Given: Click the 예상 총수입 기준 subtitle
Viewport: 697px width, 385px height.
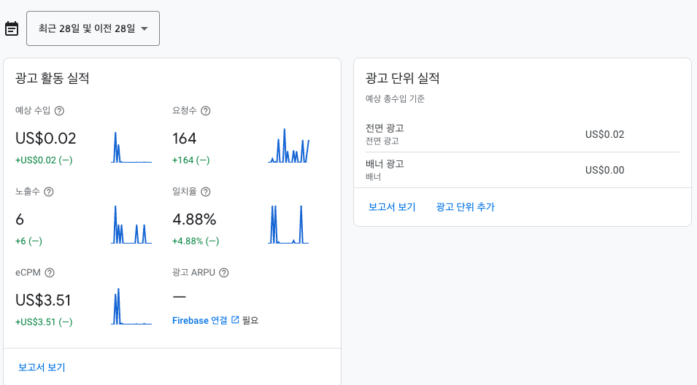Looking at the screenshot, I should tap(395, 98).
